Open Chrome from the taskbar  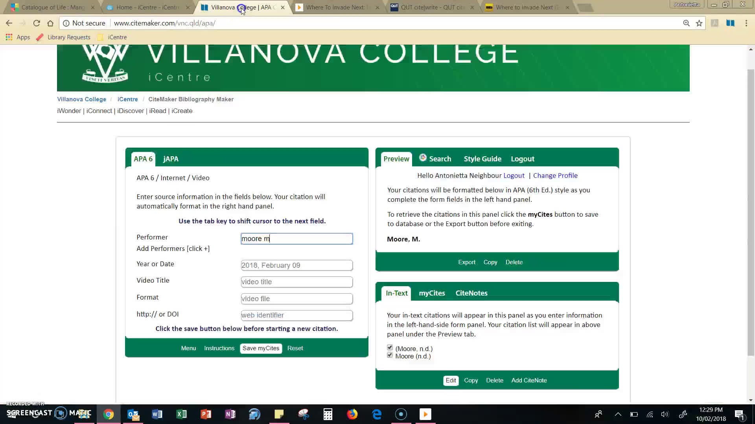tap(109, 414)
